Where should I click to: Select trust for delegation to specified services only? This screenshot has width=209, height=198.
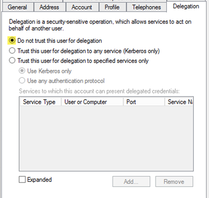(12, 61)
